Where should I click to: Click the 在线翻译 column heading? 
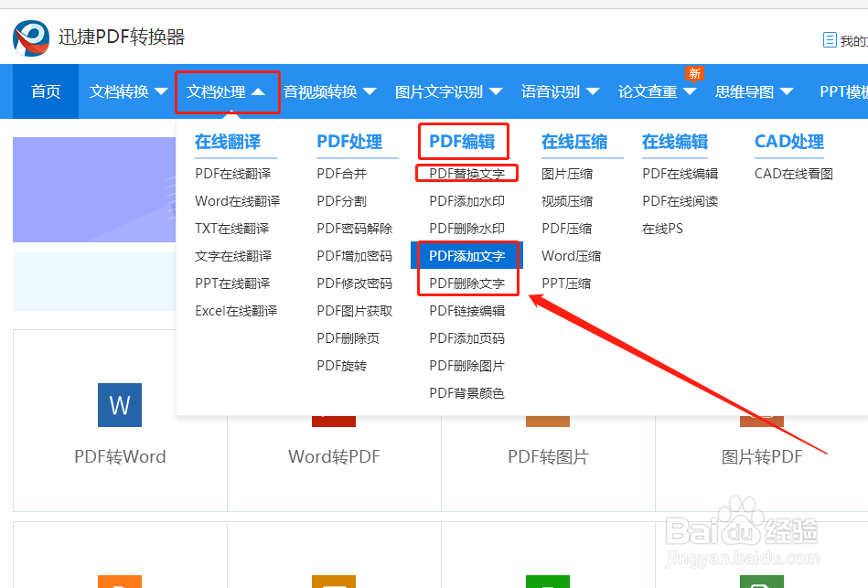(228, 142)
